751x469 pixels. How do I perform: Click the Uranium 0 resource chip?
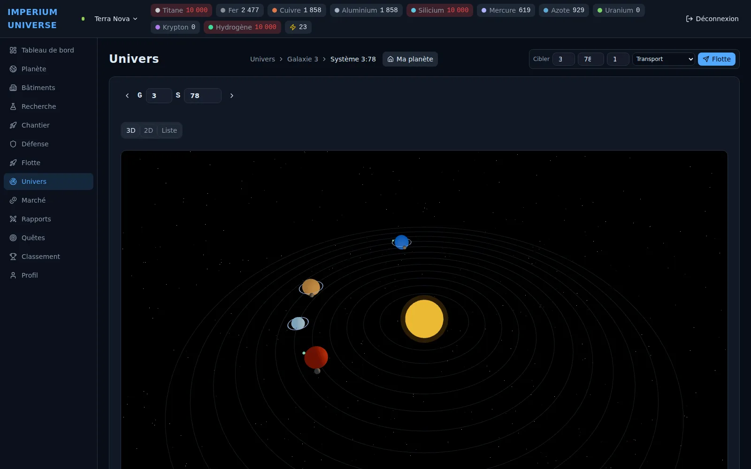pos(619,10)
